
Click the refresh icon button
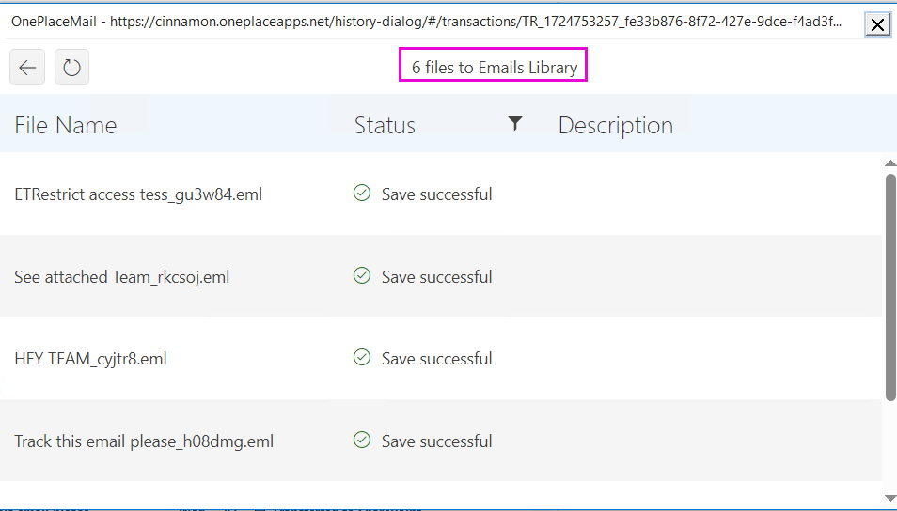[71, 68]
